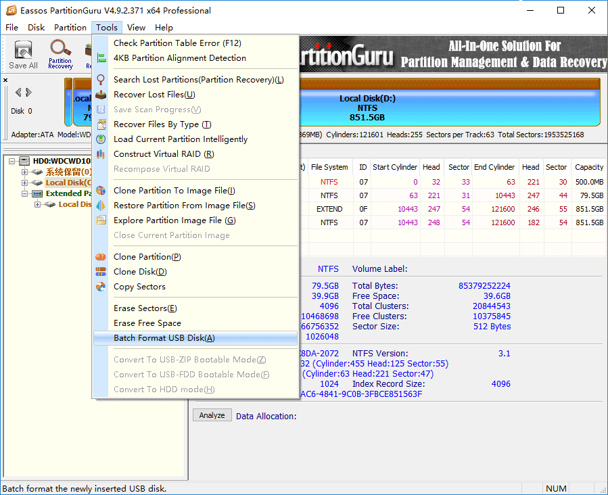Image resolution: width=608 pixels, height=495 pixels.
Task: Click the Recover Lost Files icon
Action: point(101,95)
